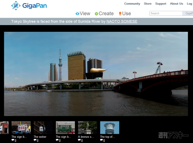This screenshot has height=143, width=193.
Task: Click comment icon under 'The top of...'
Action: click(102, 140)
